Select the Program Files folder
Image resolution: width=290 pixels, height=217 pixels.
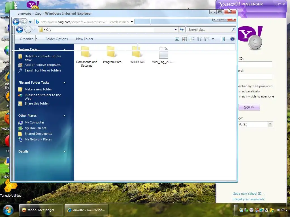pos(112,55)
